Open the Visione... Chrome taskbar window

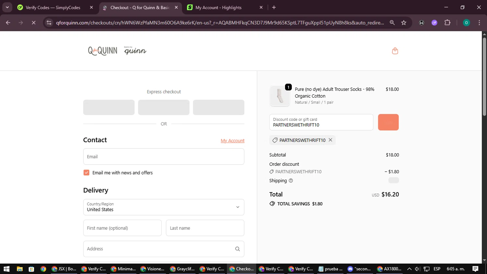pos(153,269)
